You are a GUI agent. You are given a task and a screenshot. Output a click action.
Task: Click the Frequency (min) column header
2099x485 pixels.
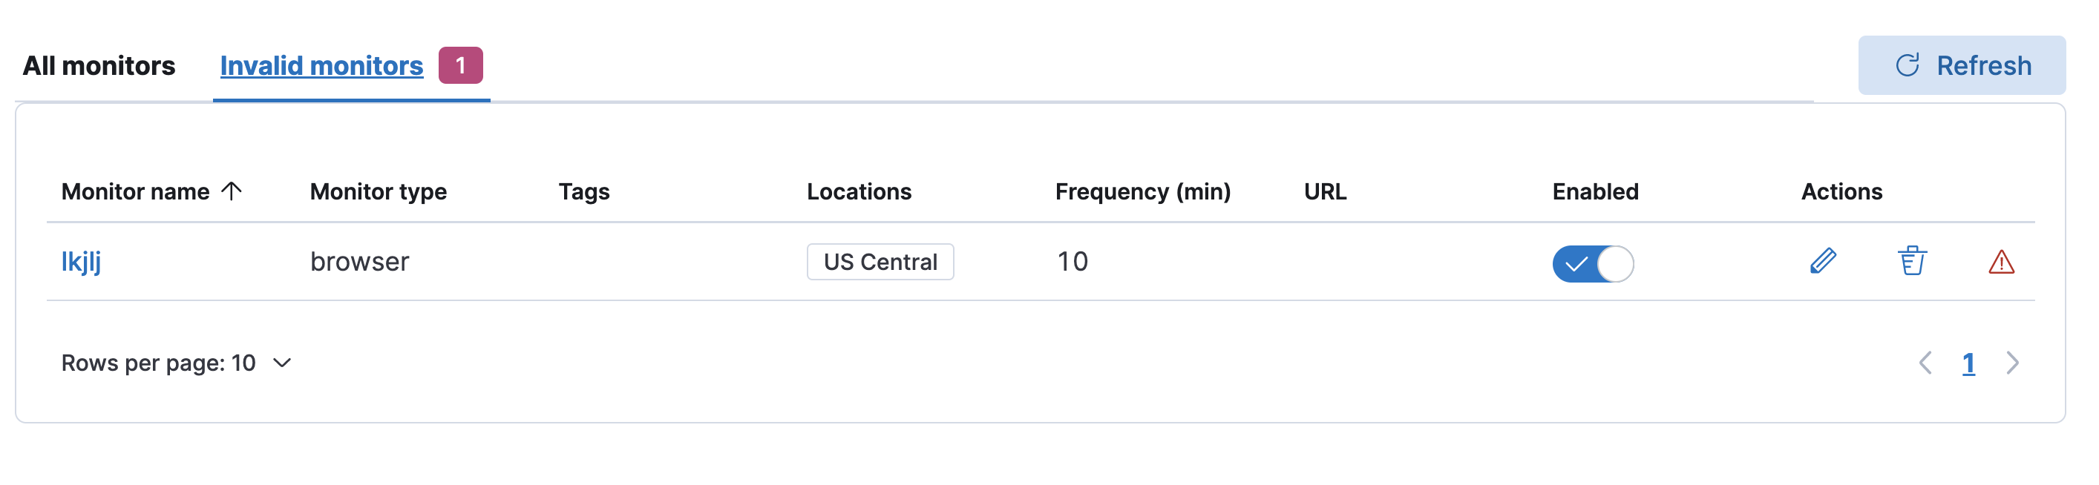tap(1142, 191)
